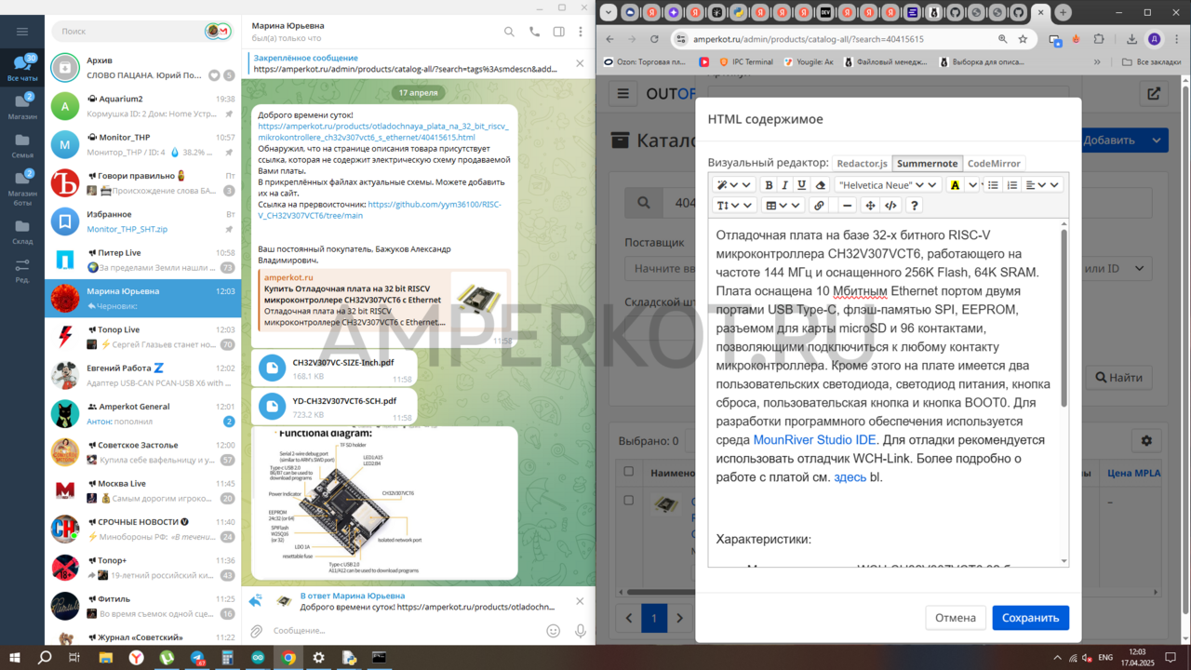Open the Семья folder in Telegram sidebar
The width and height of the screenshot is (1191, 670).
[22, 146]
